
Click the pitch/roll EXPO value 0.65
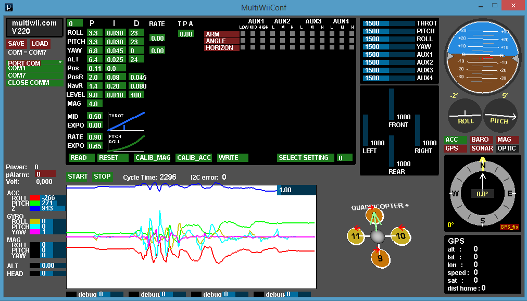click(94, 146)
